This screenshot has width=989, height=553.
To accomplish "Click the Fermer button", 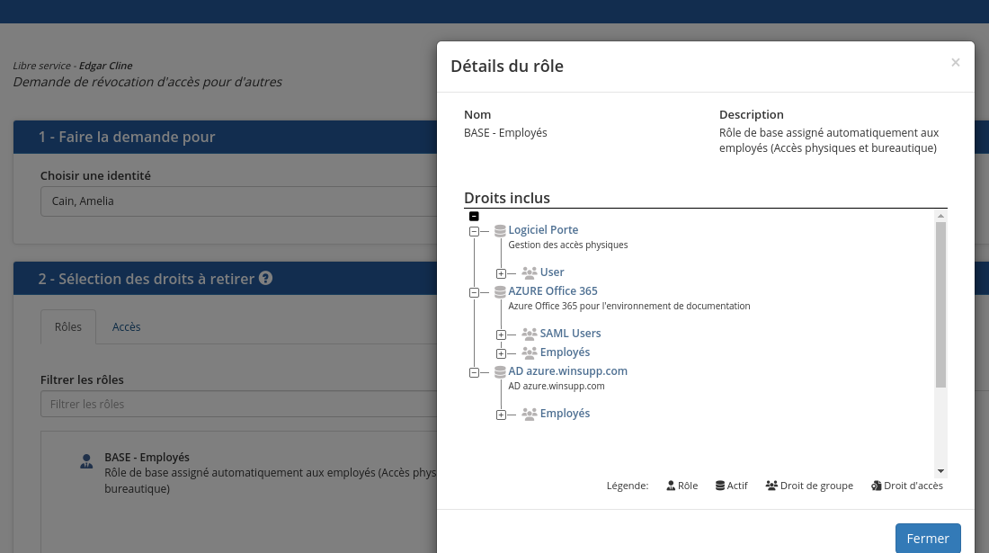I will coord(928,539).
